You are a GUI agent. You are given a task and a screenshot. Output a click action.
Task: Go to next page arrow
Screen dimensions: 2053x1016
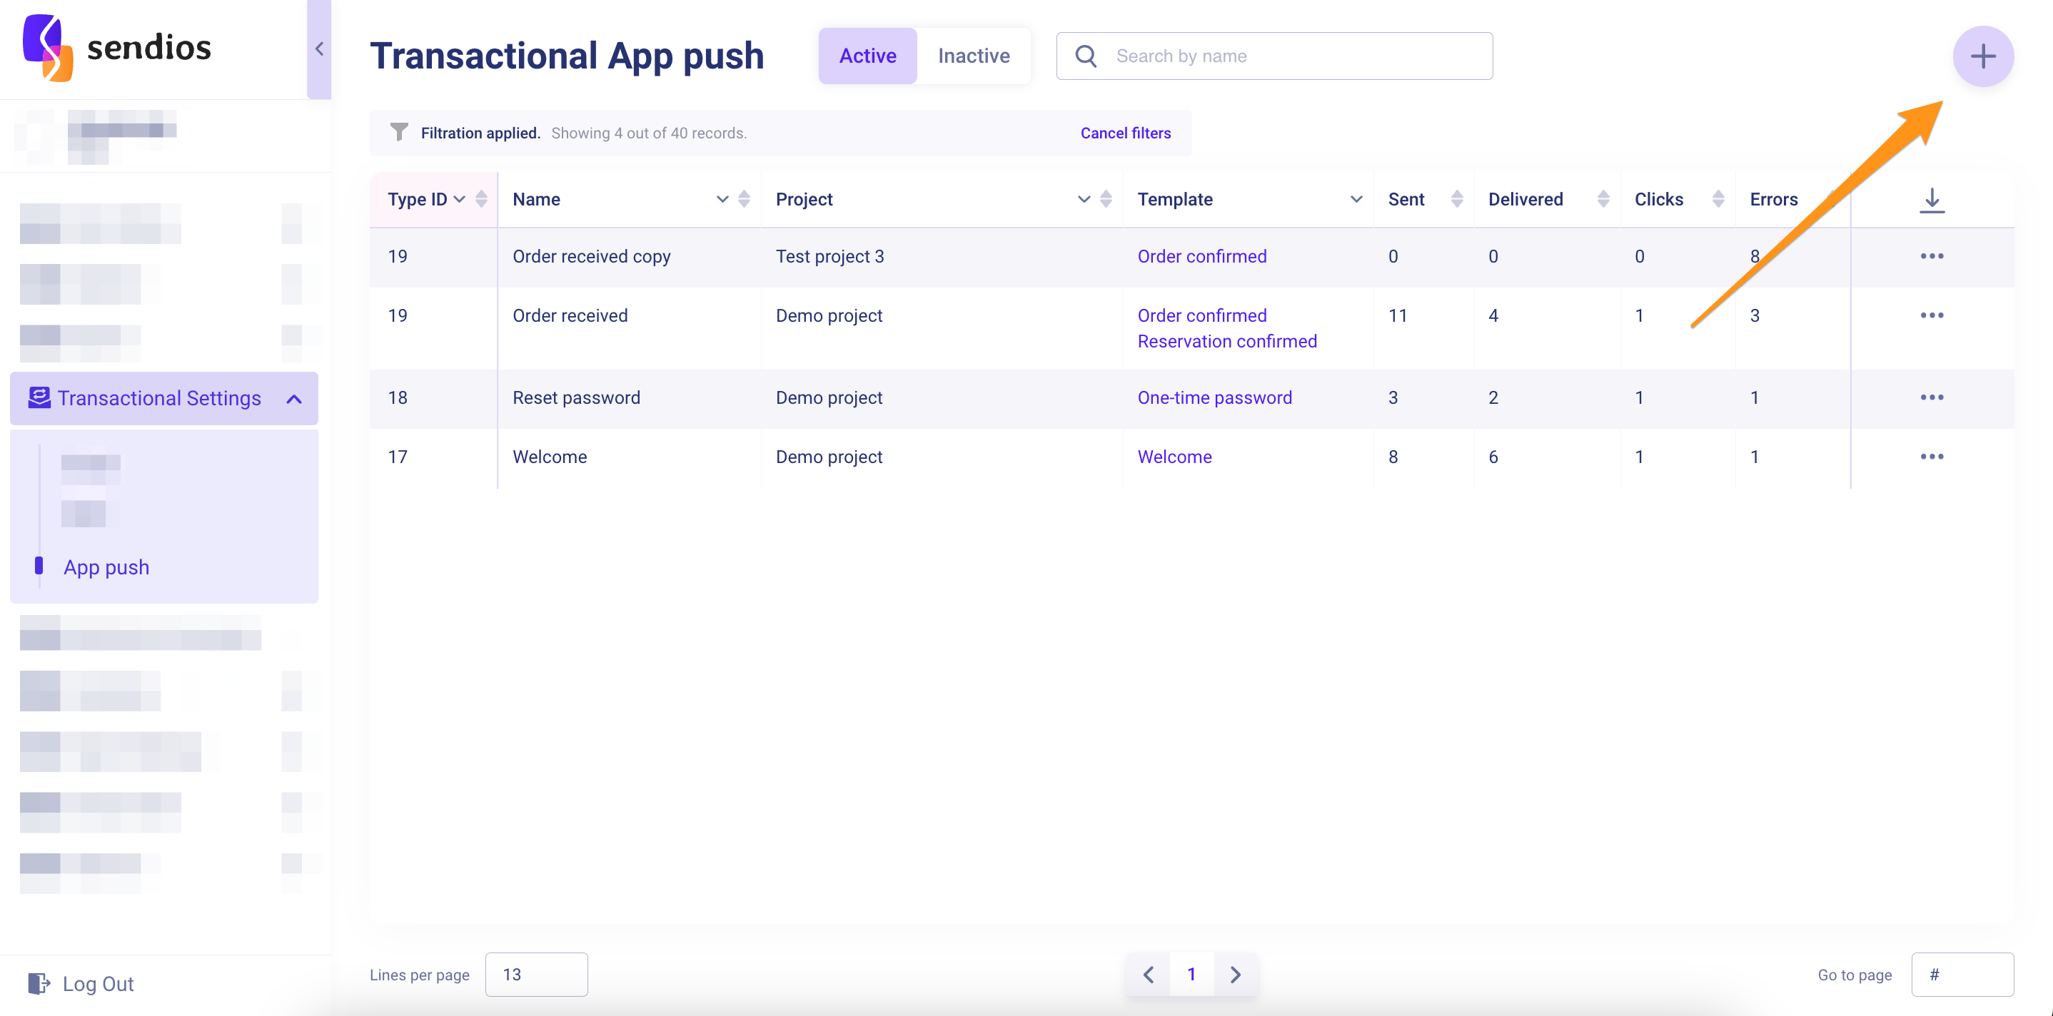point(1236,974)
